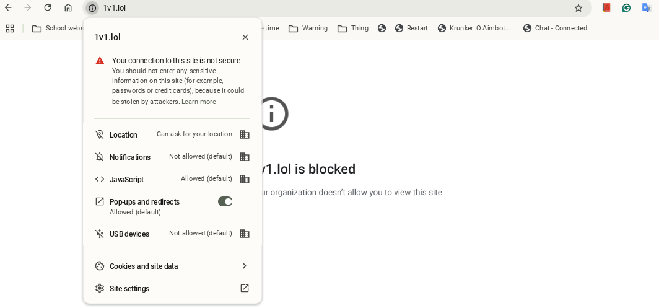659x308 pixels.
Task: Open the Grammarly extension icon
Action: (626, 8)
